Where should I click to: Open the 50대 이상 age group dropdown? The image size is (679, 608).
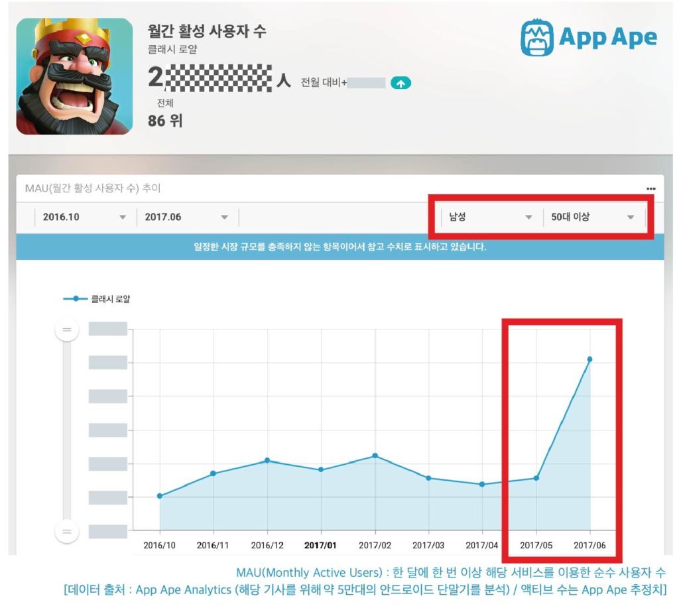tap(593, 217)
